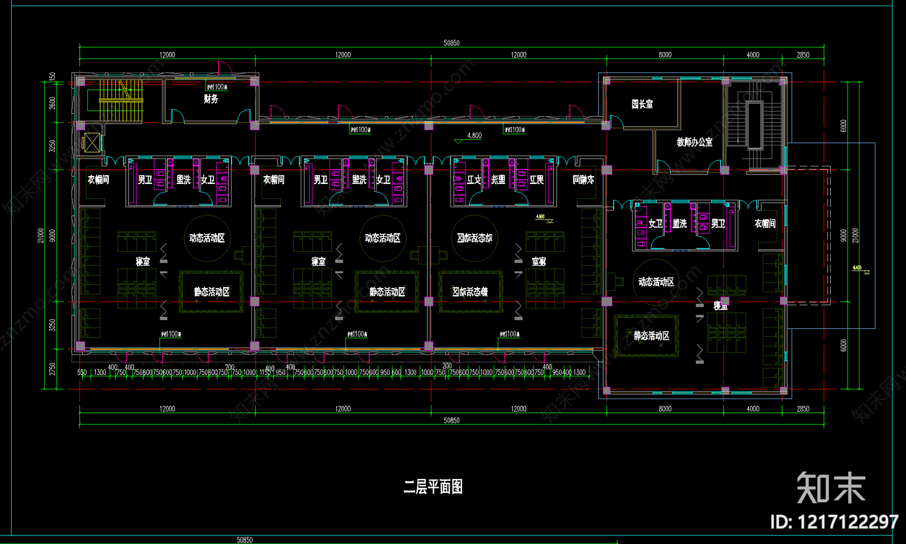Select the 1150 dimension in the bottom string
The width and height of the screenshot is (906, 544).
pyautogui.click(x=265, y=372)
